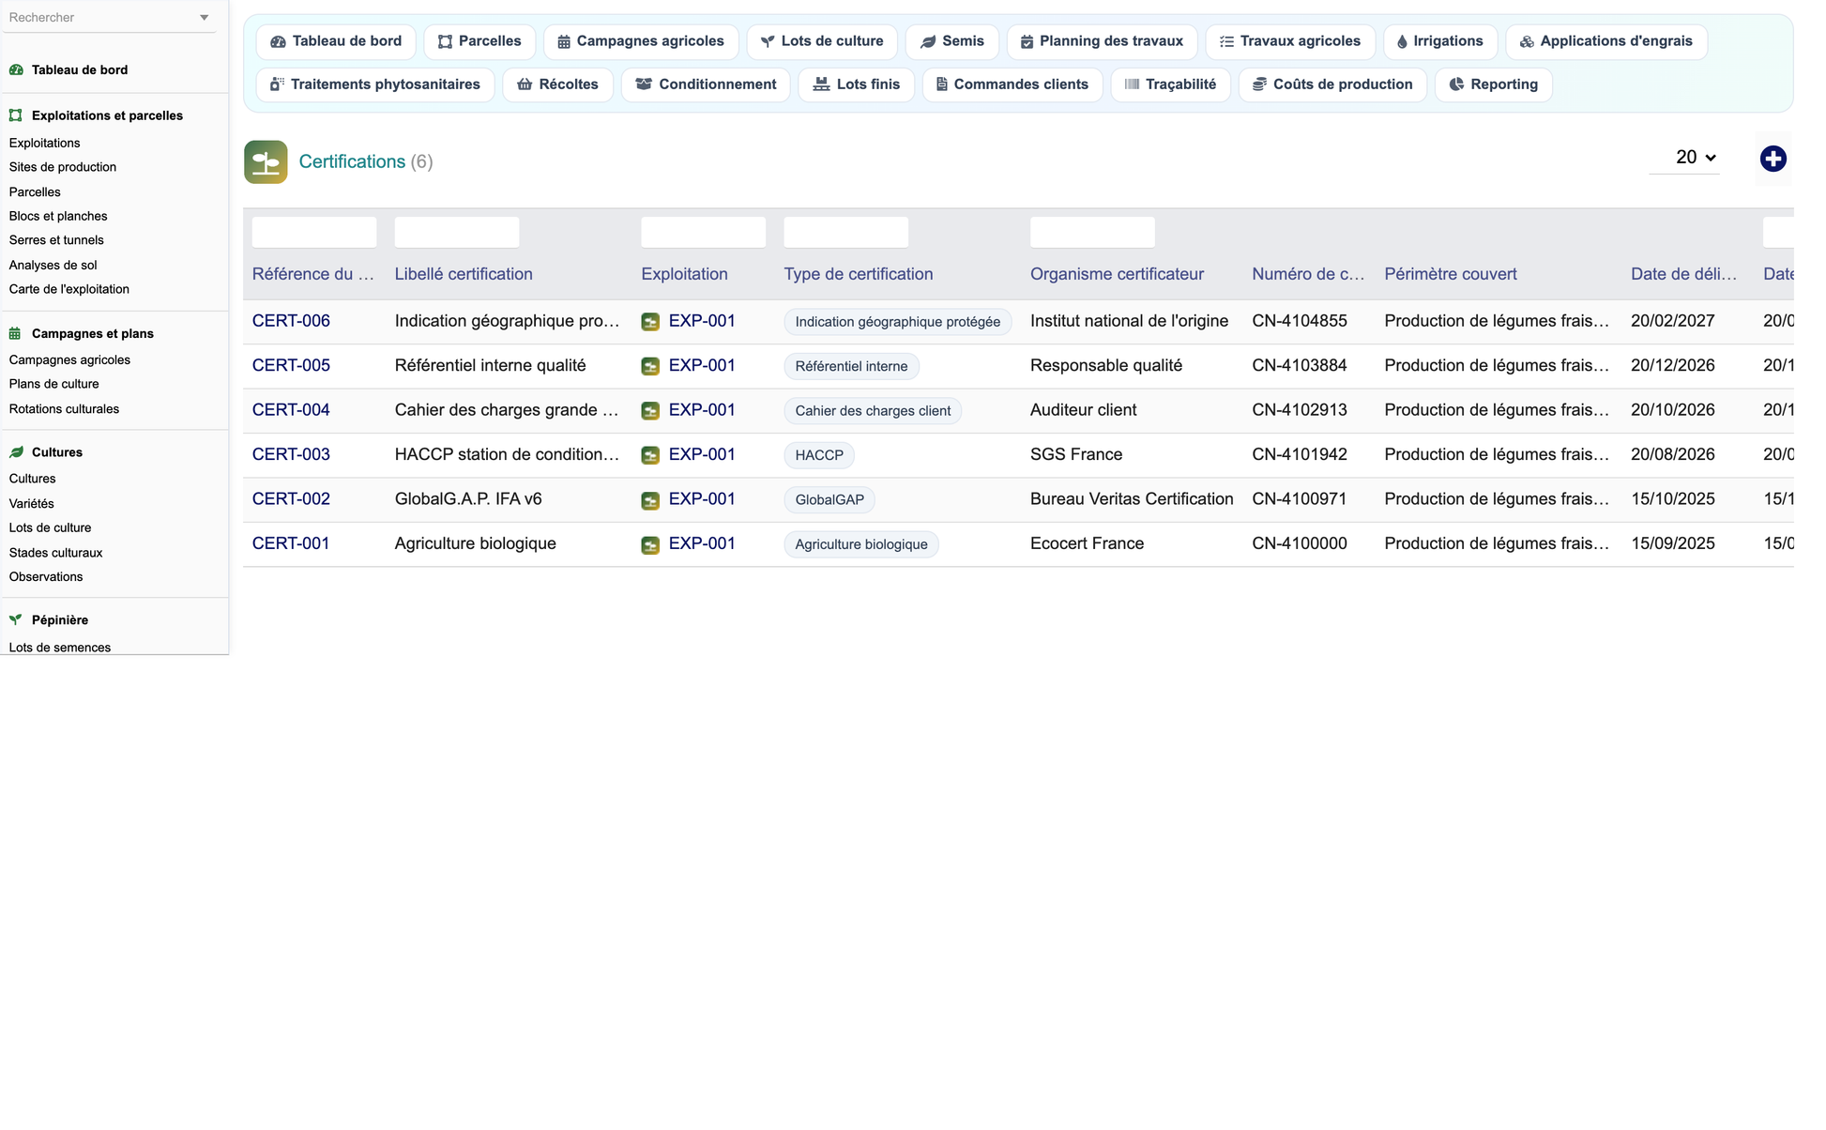The height and width of the screenshot is (1130, 1826).
Task: Click filter field above Libellé certification
Action: pos(457,232)
